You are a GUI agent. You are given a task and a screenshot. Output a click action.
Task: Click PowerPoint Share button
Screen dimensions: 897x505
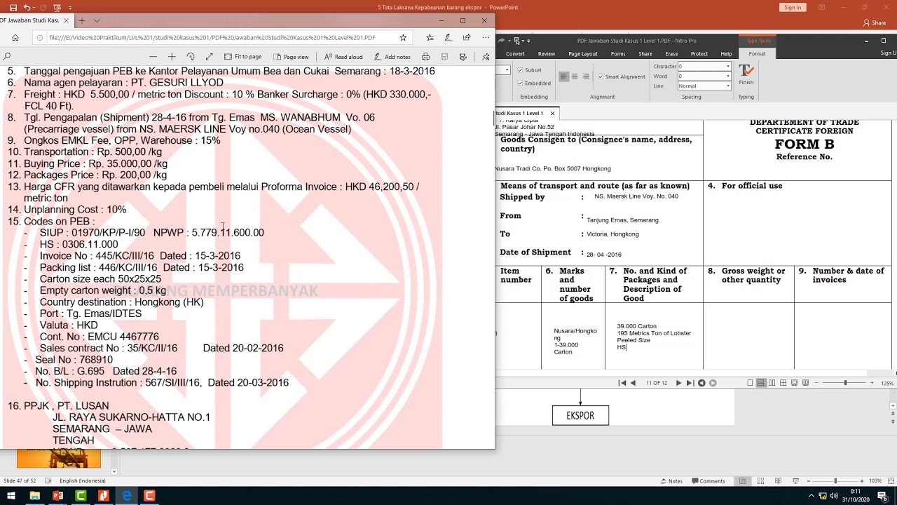pos(875,23)
